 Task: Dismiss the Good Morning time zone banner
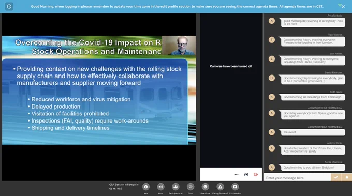pos(343,7)
